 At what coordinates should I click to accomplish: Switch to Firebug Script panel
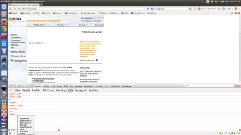pyautogui.click(x=59, y=86)
